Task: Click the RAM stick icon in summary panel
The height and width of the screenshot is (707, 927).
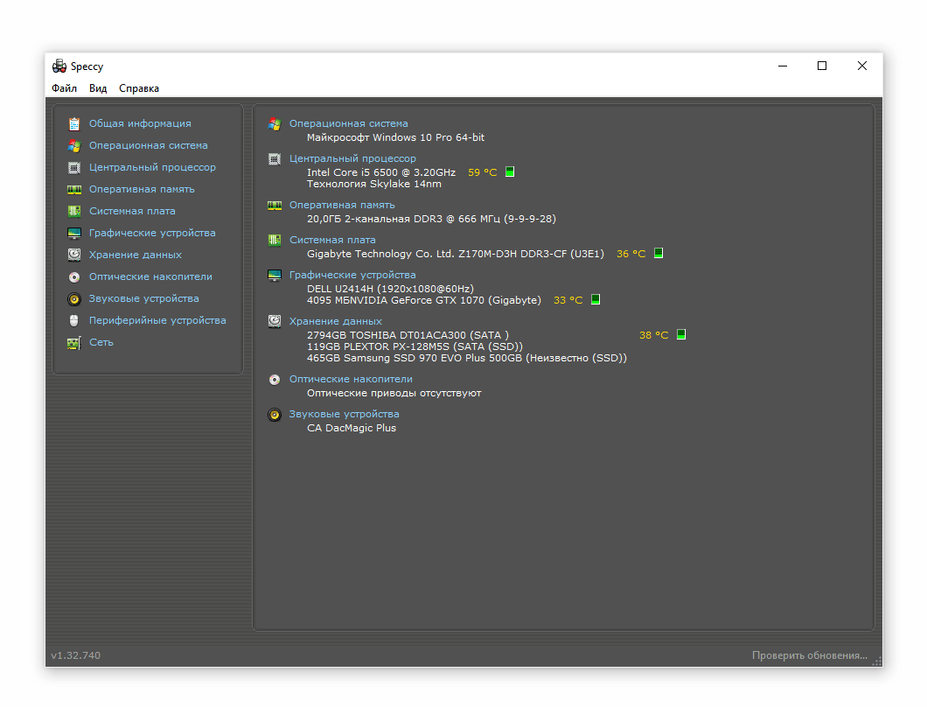Action: [x=275, y=205]
